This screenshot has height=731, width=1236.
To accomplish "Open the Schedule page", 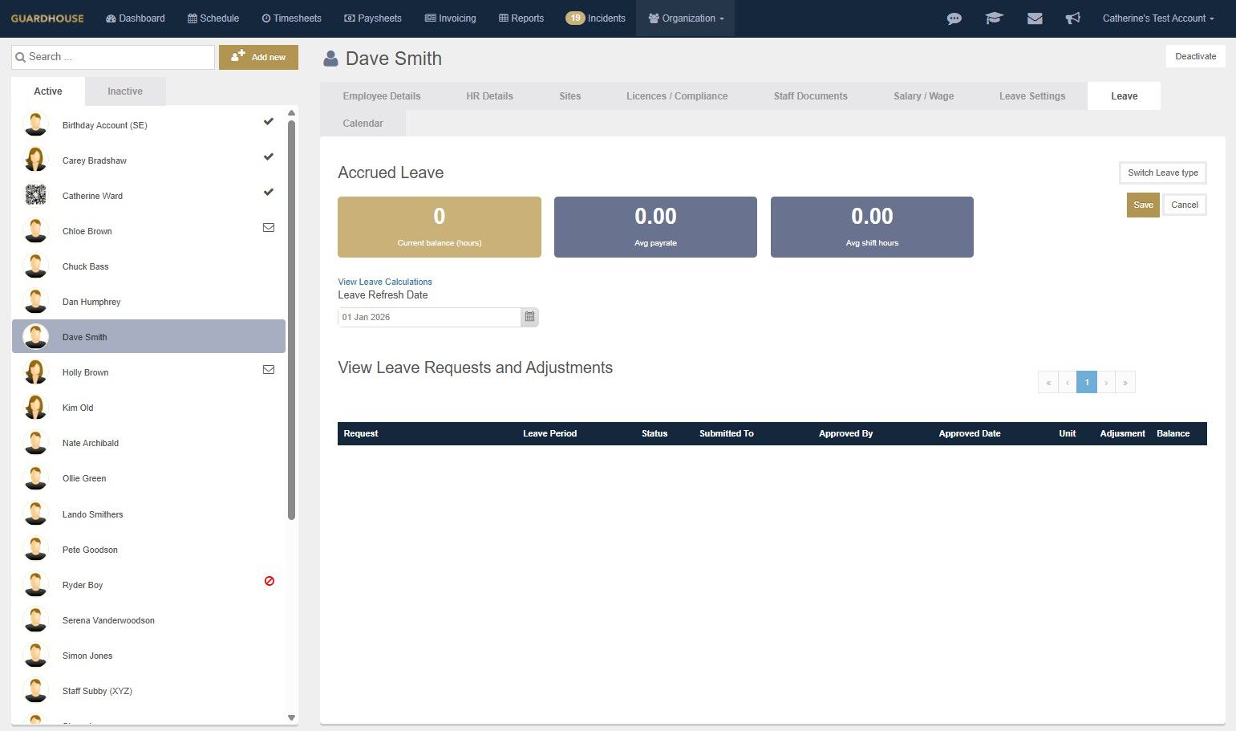I will [x=213, y=18].
